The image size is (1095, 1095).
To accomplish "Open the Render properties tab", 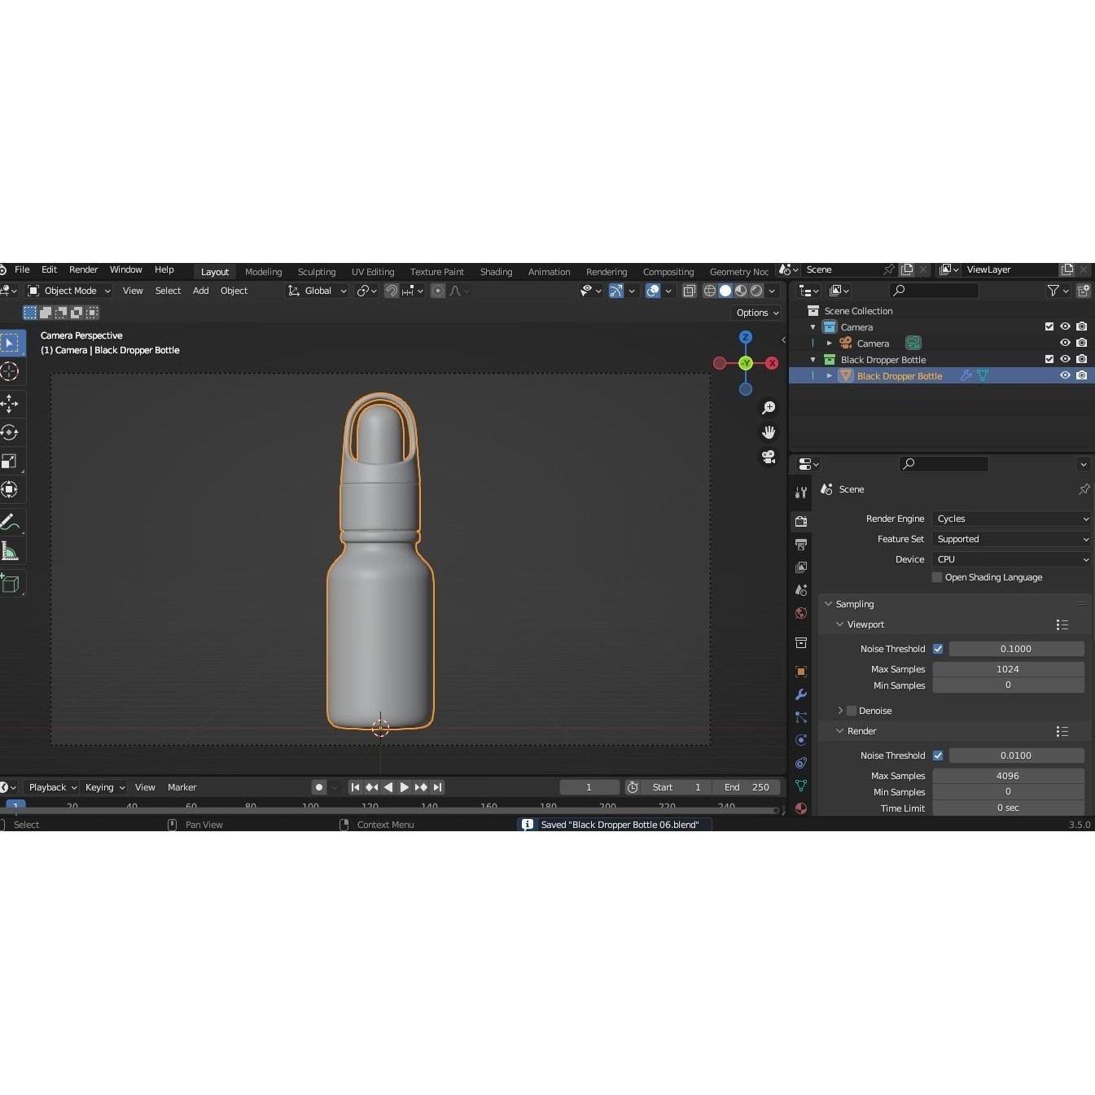I will pyautogui.click(x=800, y=521).
